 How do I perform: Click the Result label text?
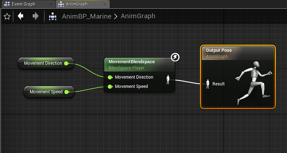pyautogui.click(x=218, y=84)
